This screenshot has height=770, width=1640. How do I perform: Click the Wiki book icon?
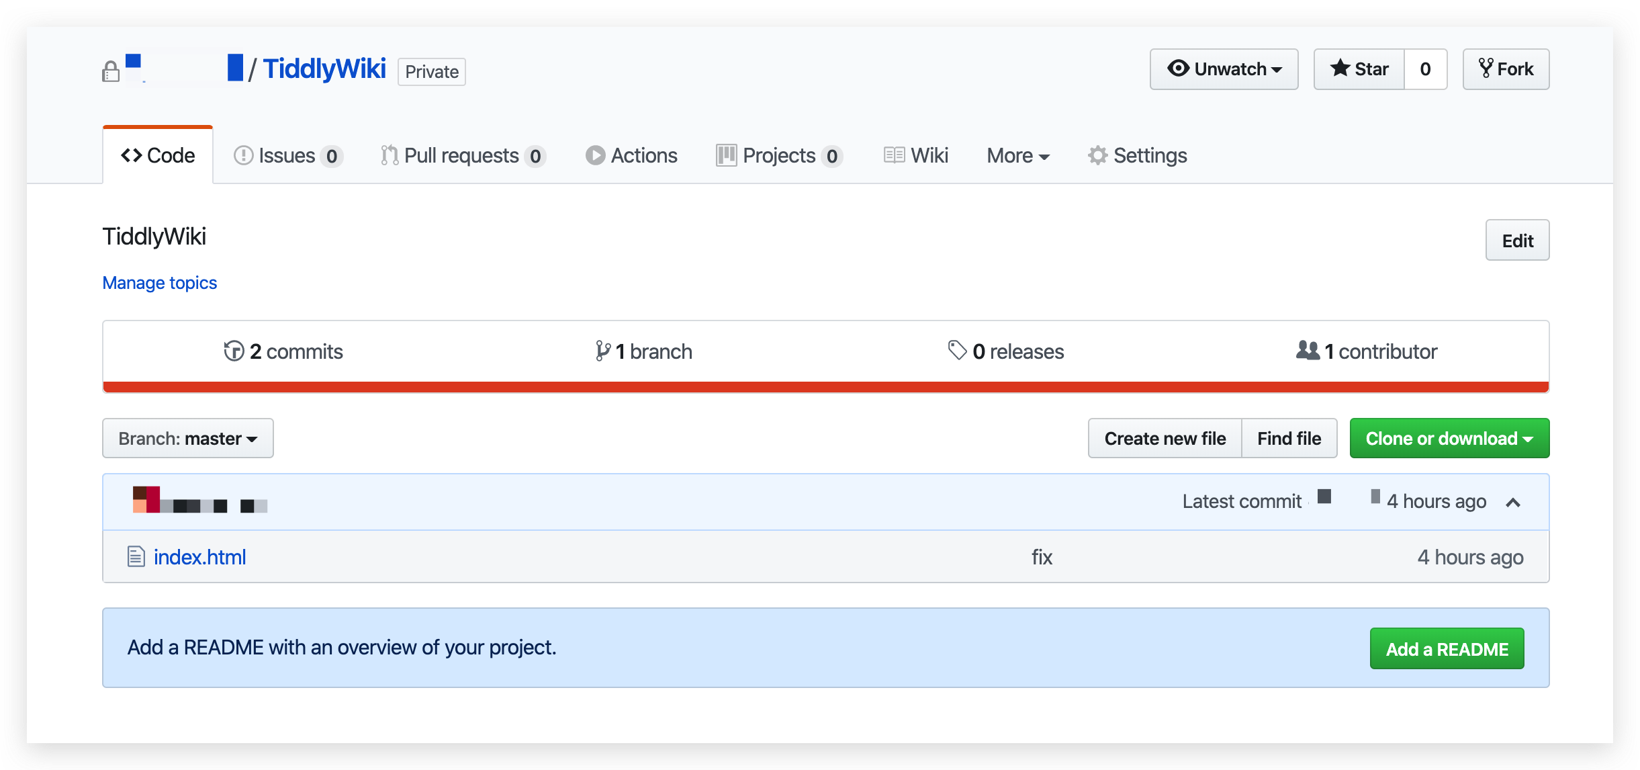click(x=894, y=155)
